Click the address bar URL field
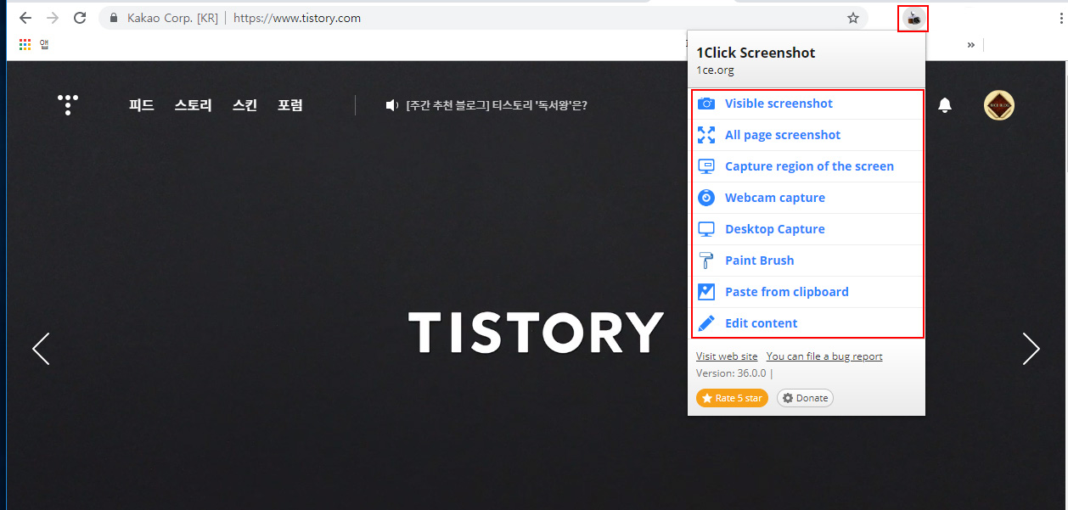 click(484, 18)
